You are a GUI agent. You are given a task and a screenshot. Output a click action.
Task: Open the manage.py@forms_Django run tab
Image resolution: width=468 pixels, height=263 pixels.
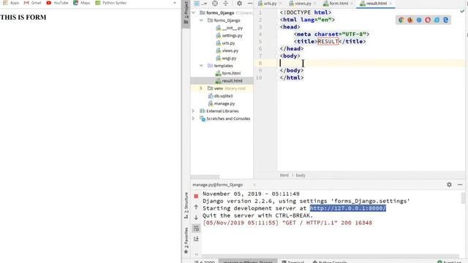point(218,185)
